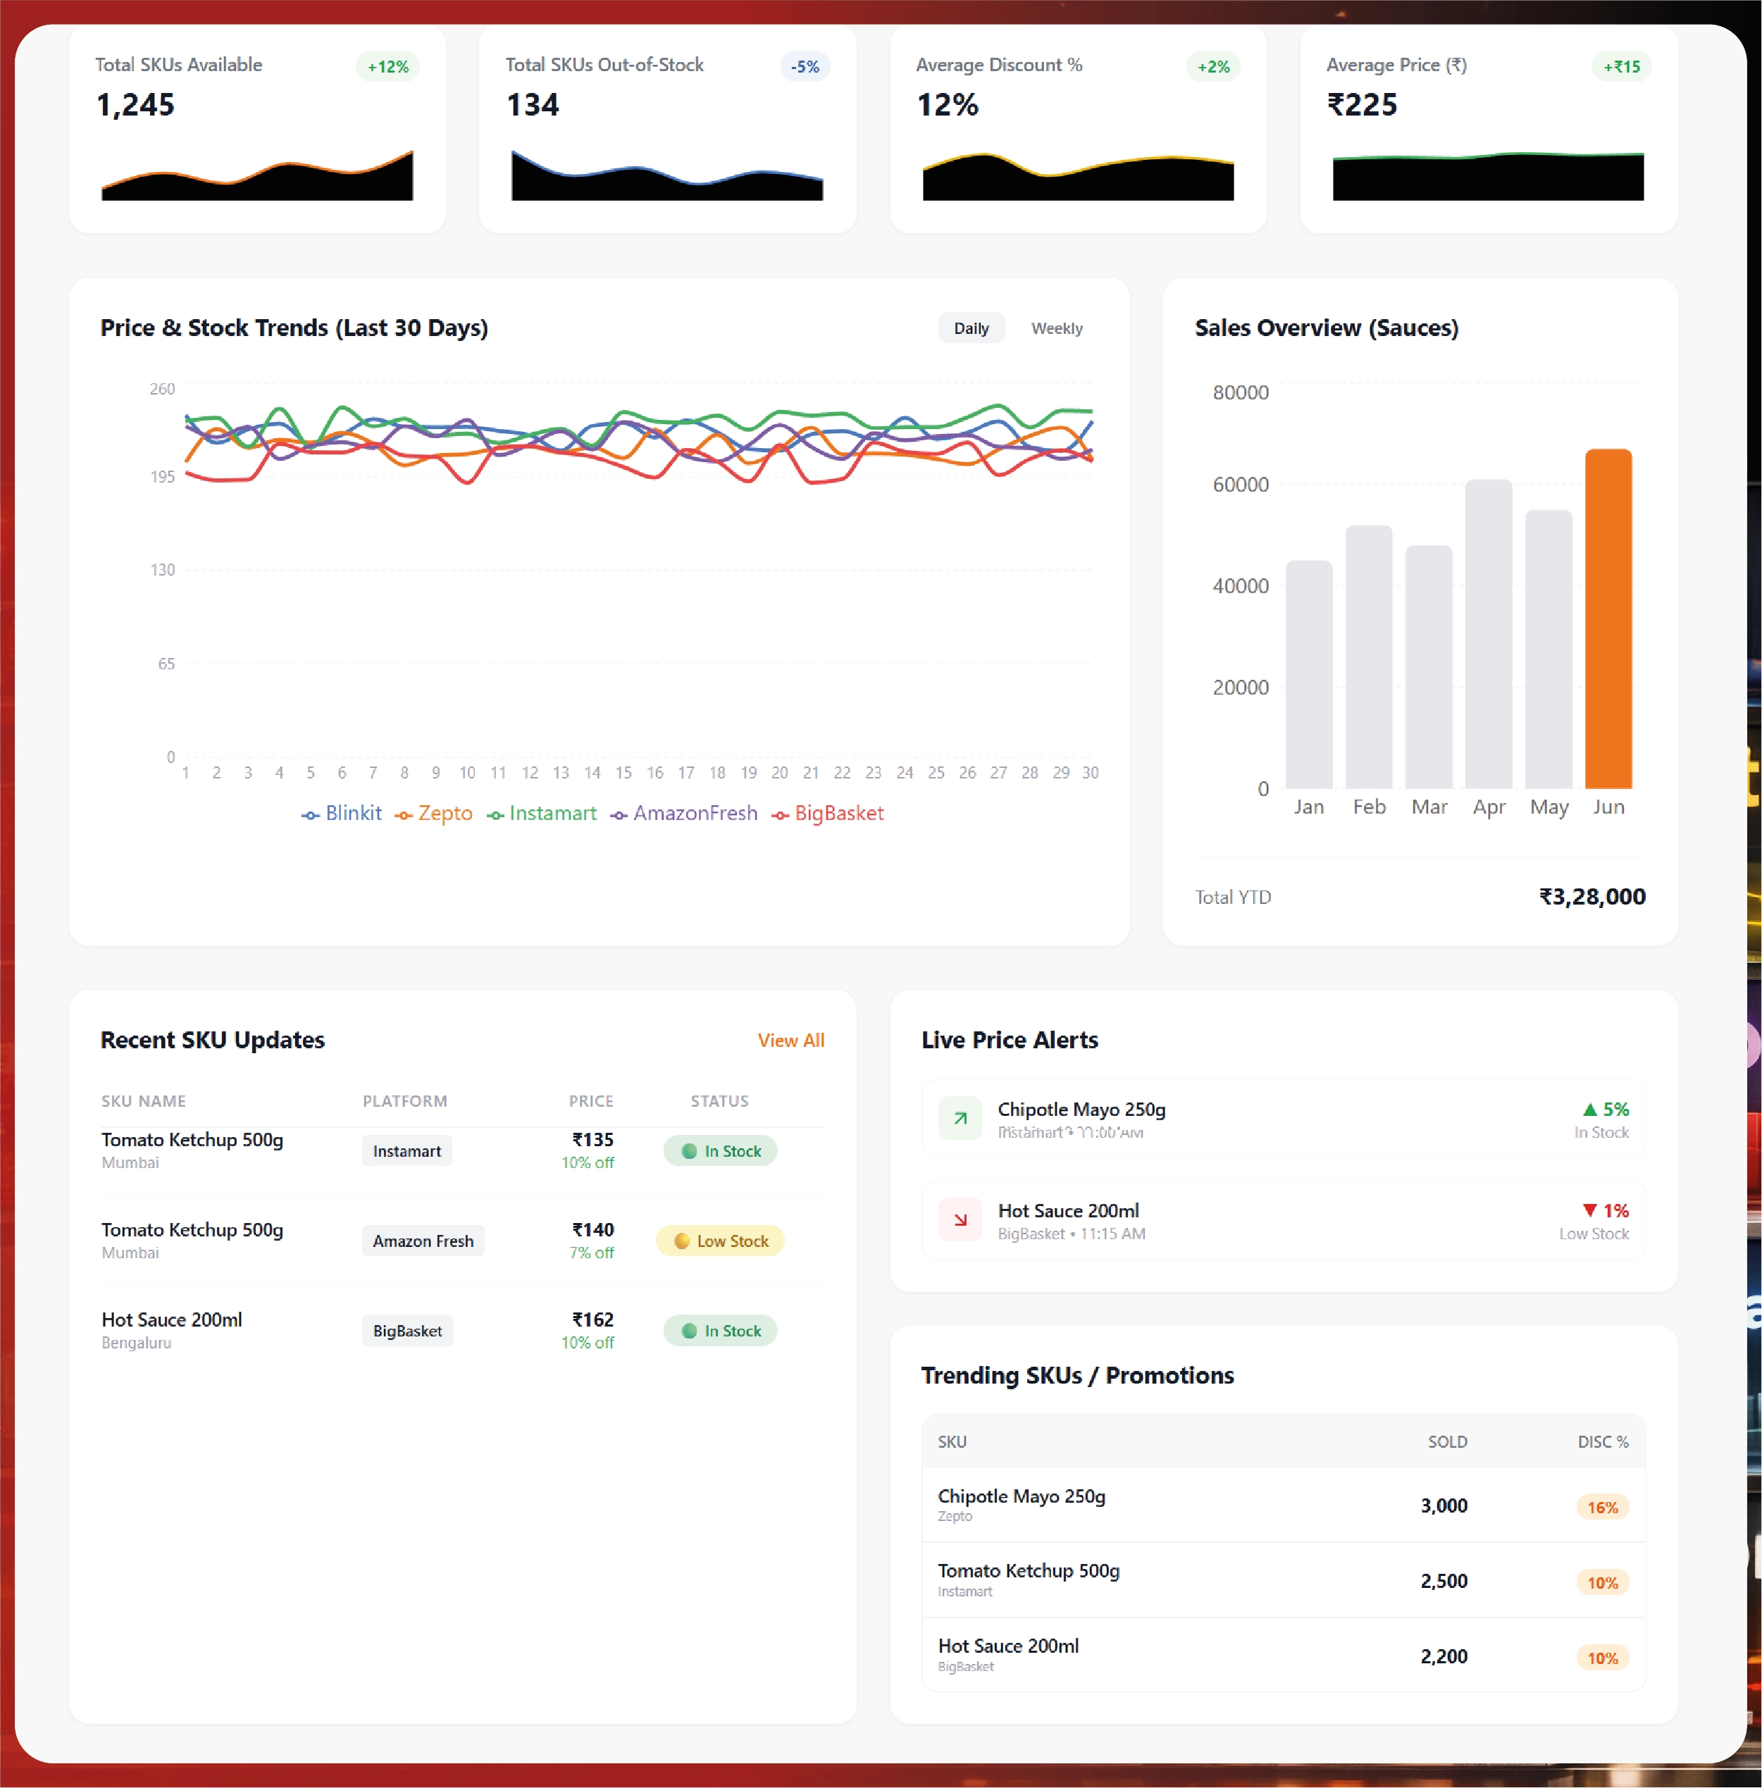Click the green up-arrow icon beside Chipotle Mayo alert
This screenshot has height=1788, width=1762.
[960, 1118]
